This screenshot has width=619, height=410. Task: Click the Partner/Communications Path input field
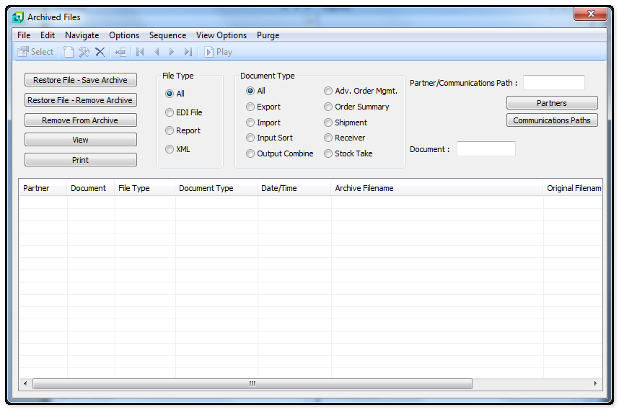pos(553,83)
